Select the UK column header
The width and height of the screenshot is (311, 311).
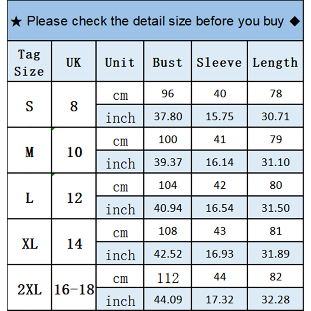coord(74,62)
